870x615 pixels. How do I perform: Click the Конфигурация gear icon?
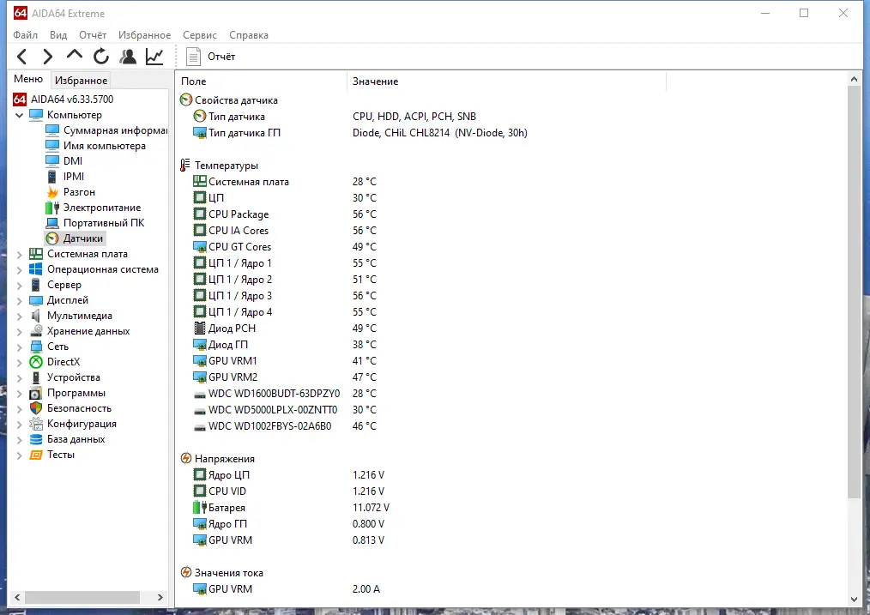tap(36, 424)
